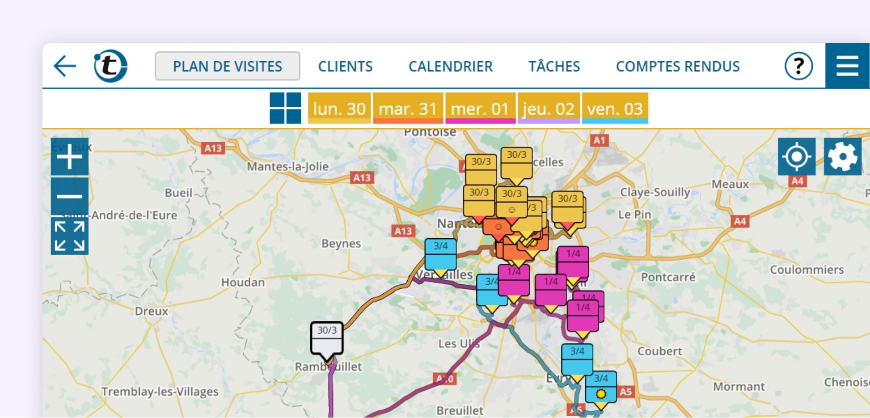Toggle the mar. 31 day filter
870x418 pixels.
408,108
